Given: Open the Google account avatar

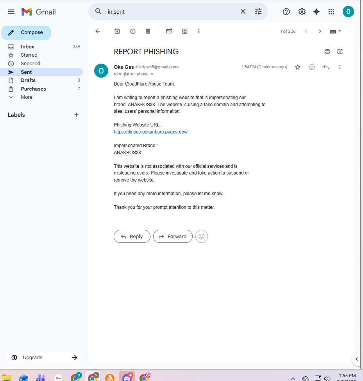Looking at the screenshot, I should click(x=348, y=12).
